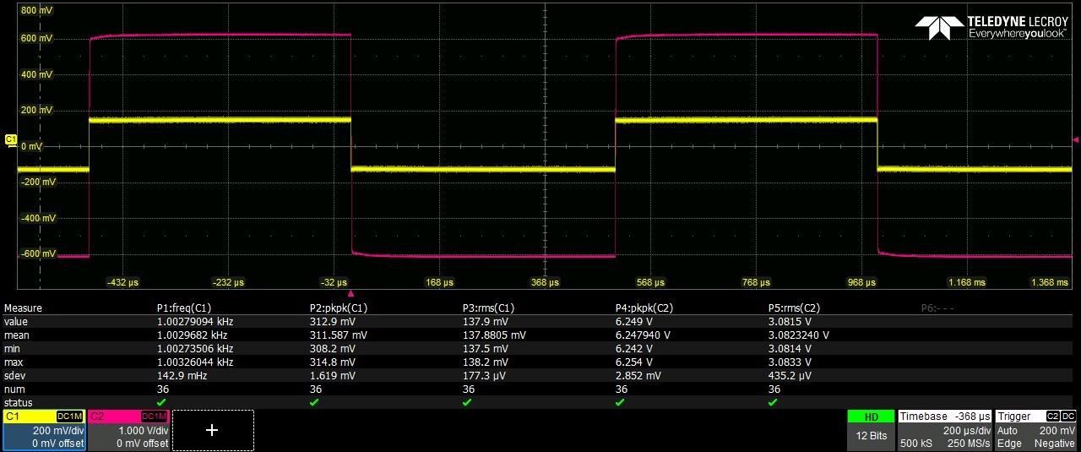Click the P2:pkpk(C1) measurement header

click(x=339, y=308)
